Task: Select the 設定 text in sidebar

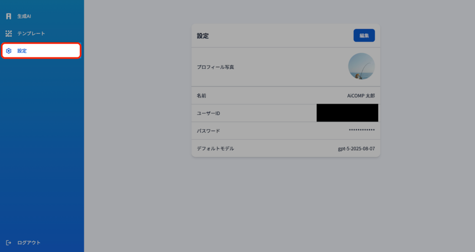Action: pos(22,51)
